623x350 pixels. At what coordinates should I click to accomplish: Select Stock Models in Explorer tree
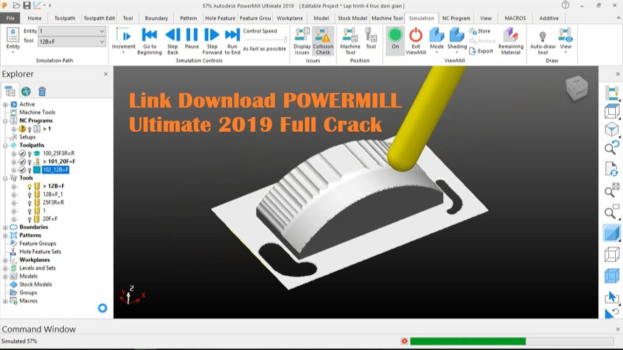pyautogui.click(x=36, y=284)
